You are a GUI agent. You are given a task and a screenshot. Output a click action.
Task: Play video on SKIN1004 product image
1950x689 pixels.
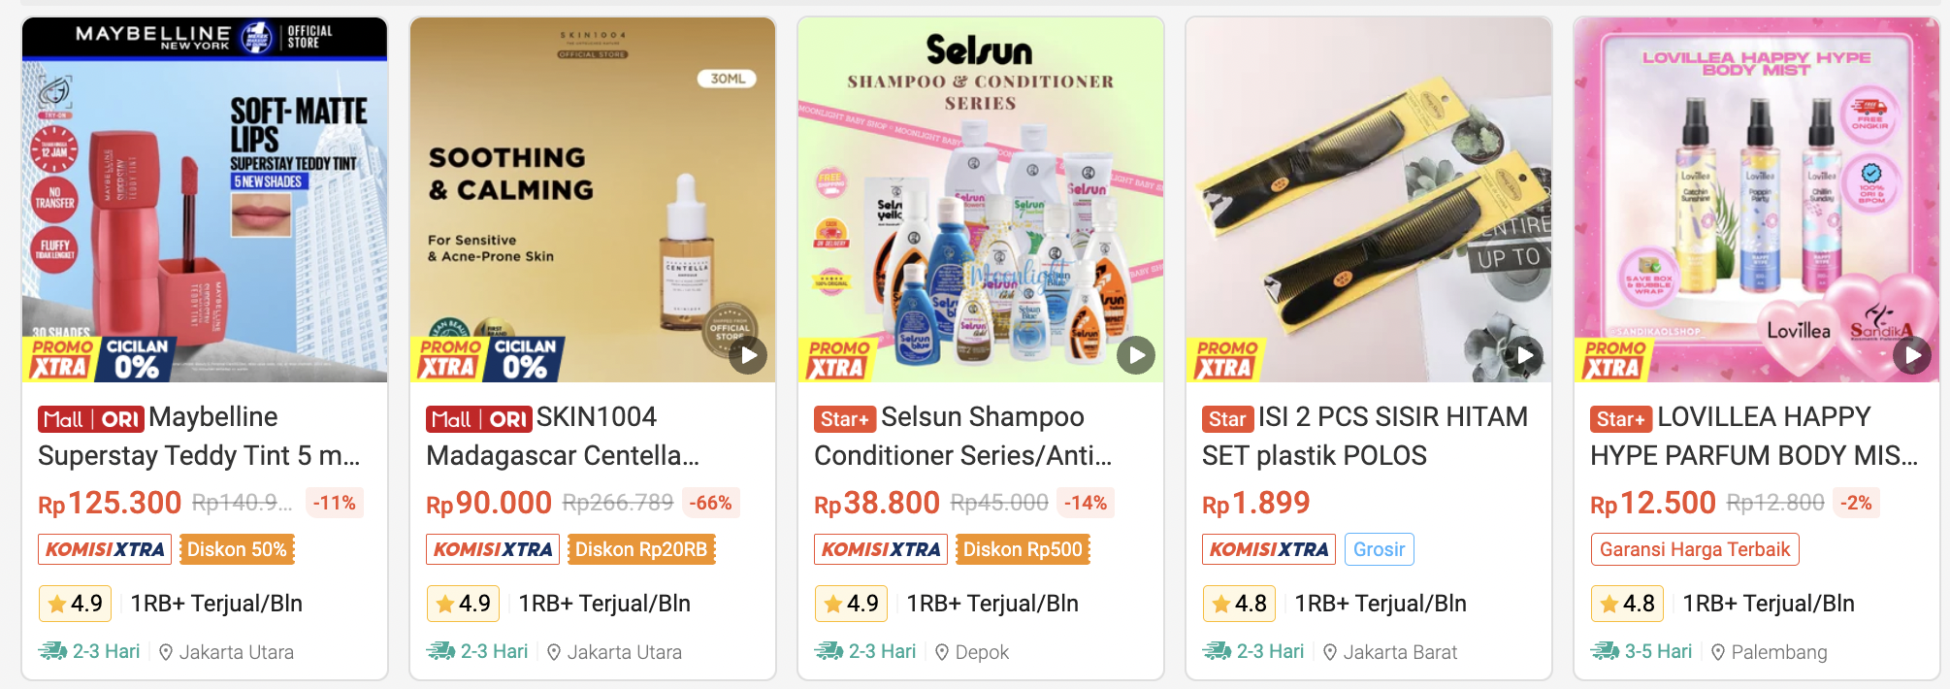coord(748,355)
